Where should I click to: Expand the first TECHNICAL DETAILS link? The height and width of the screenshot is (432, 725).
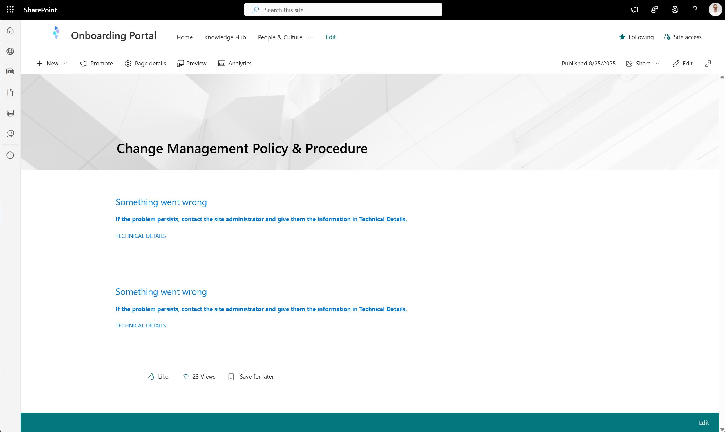click(141, 236)
